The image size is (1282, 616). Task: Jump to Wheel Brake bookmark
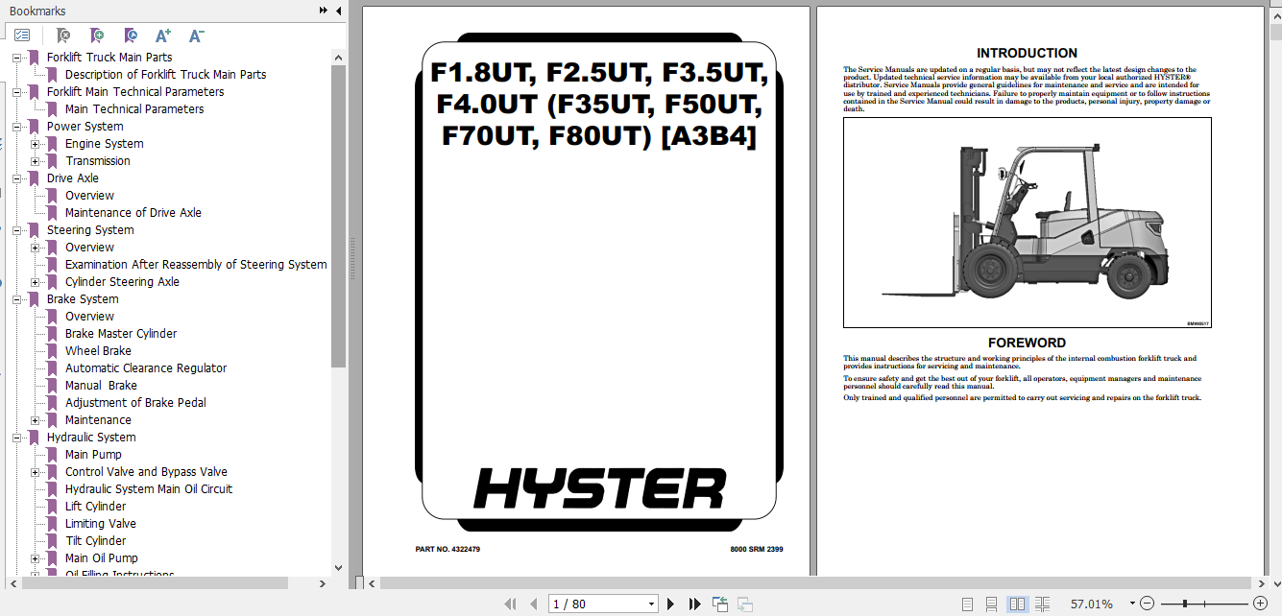pos(99,350)
